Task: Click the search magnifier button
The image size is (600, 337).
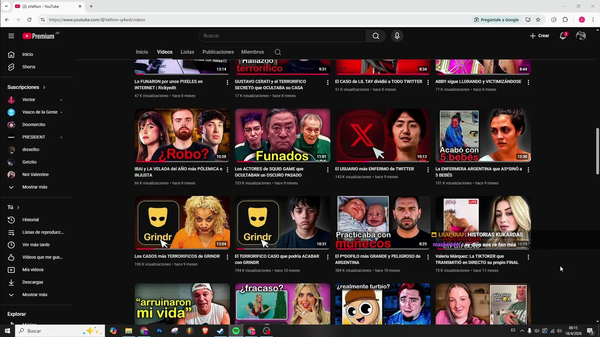Action: click(x=376, y=36)
